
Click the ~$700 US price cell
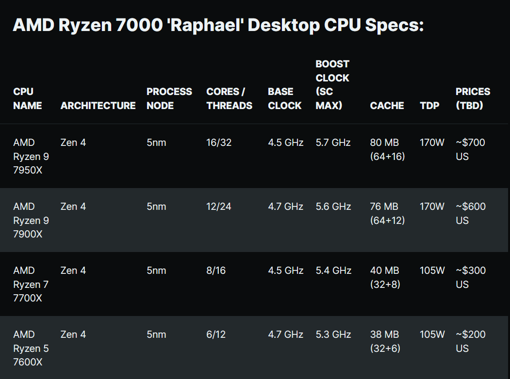(470, 149)
